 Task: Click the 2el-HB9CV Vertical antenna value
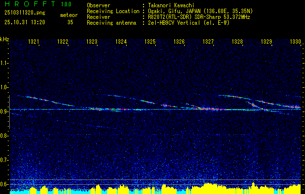coord(189,23)
